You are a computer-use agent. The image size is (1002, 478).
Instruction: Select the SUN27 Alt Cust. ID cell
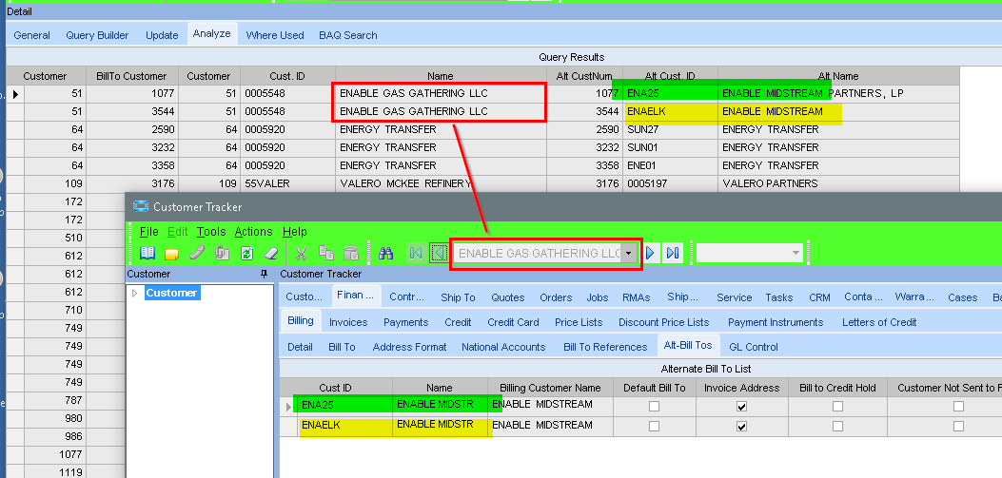click(670, 129)
